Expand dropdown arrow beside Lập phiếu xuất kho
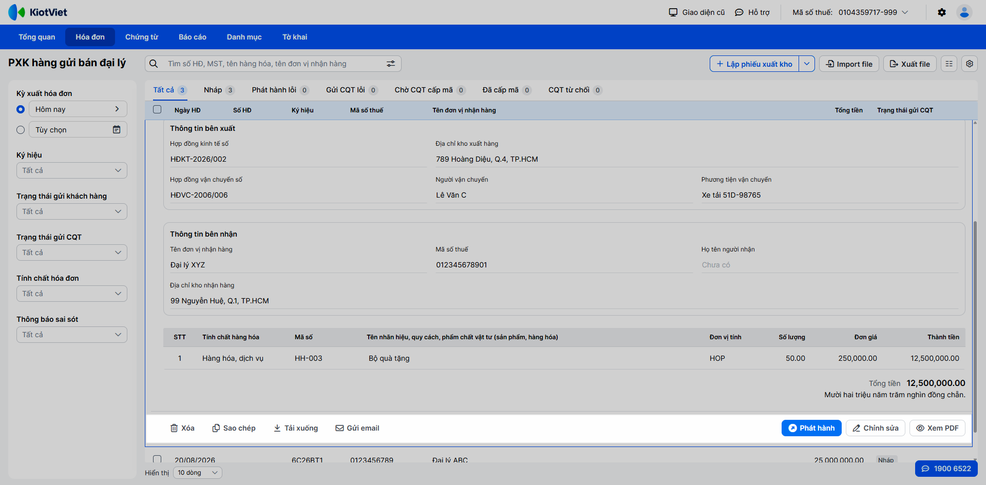 [807, 64]
